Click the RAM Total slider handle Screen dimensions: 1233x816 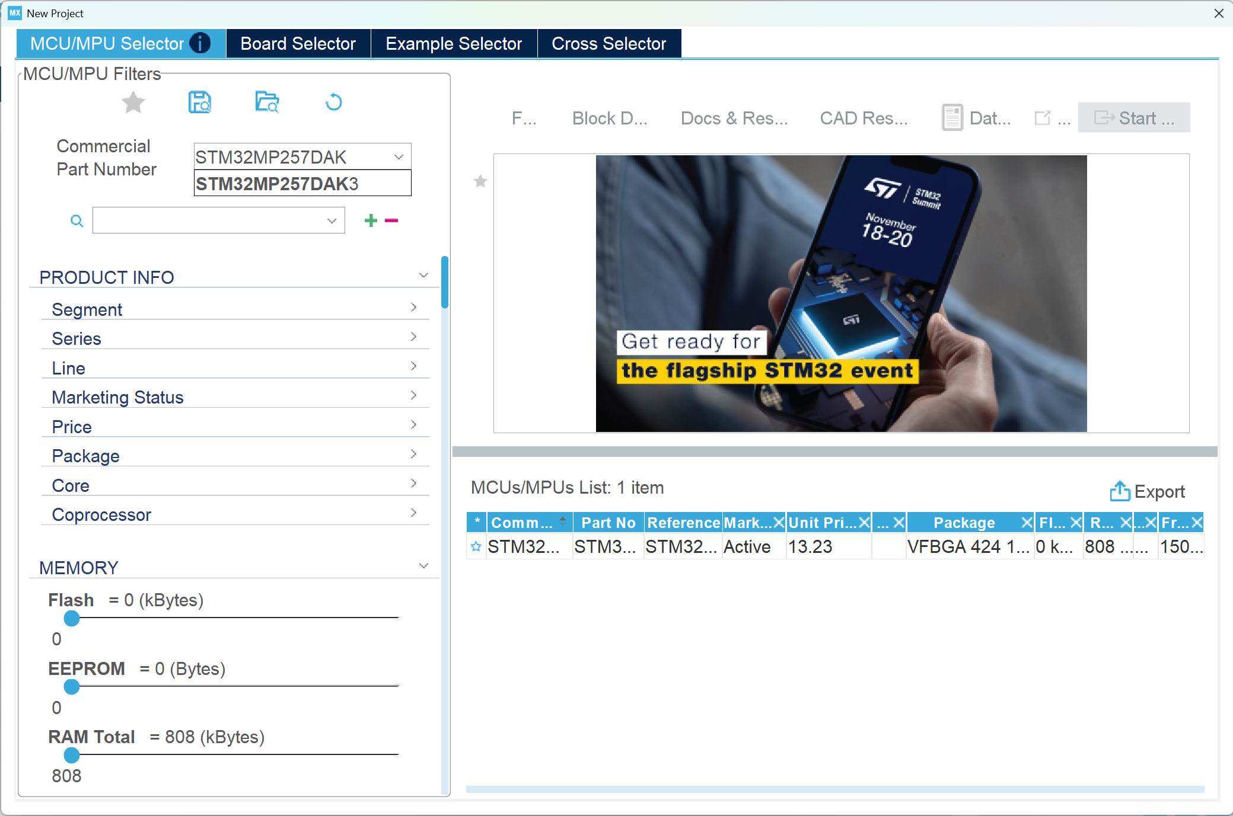click(x=72, y=755)
